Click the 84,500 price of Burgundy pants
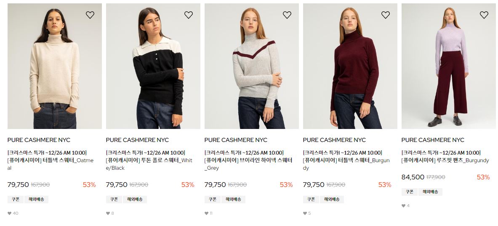 click(413, 177)
